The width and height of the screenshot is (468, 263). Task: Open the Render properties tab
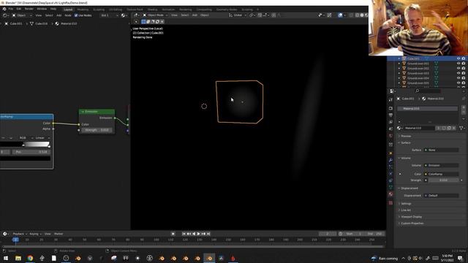(390, 108)
